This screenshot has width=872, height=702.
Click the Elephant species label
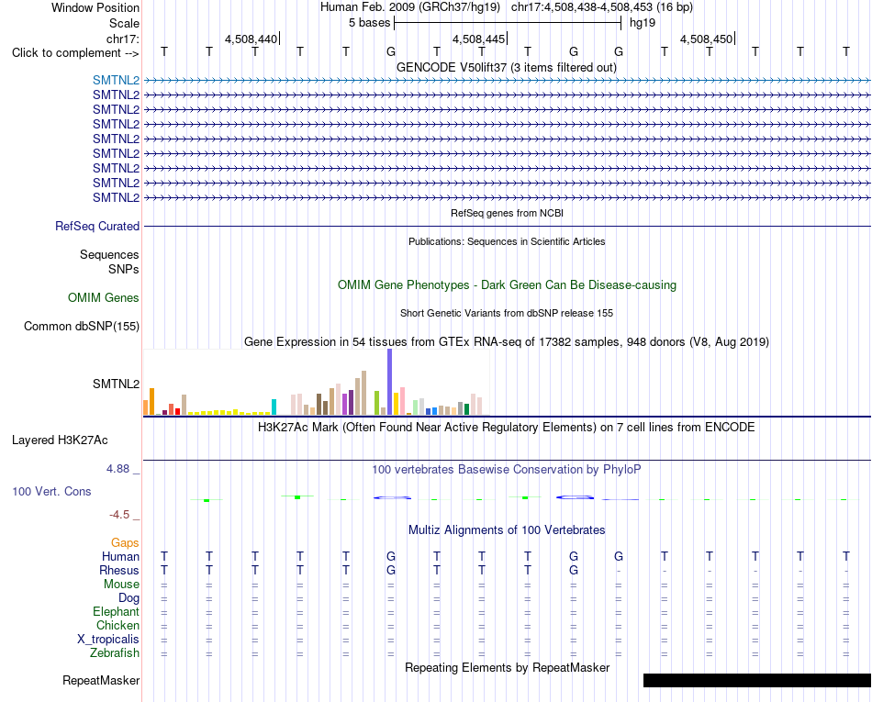pos(117,611)
